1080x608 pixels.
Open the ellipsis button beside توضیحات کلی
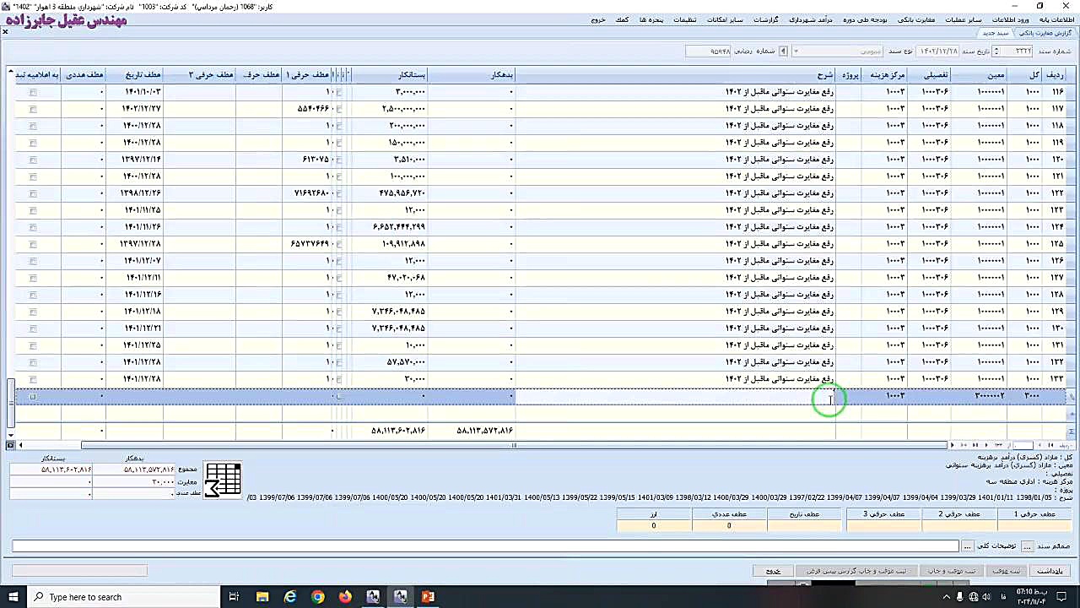click(x=967, y=546)
